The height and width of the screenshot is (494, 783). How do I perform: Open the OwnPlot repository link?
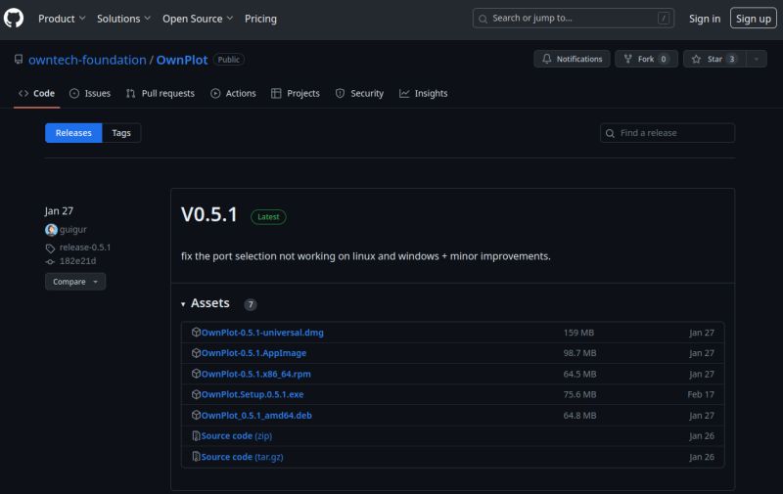[182, 60]
